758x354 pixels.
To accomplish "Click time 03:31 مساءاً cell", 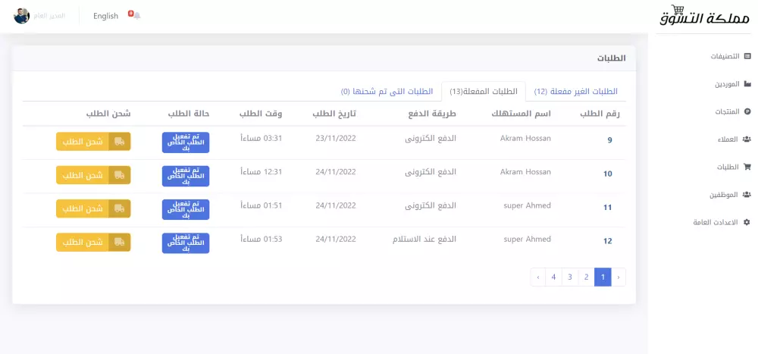I will [x=261, y=138].
